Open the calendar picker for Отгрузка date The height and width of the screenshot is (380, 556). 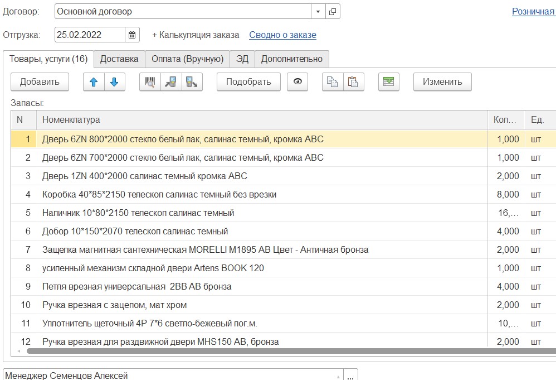(x=132, y=35)
